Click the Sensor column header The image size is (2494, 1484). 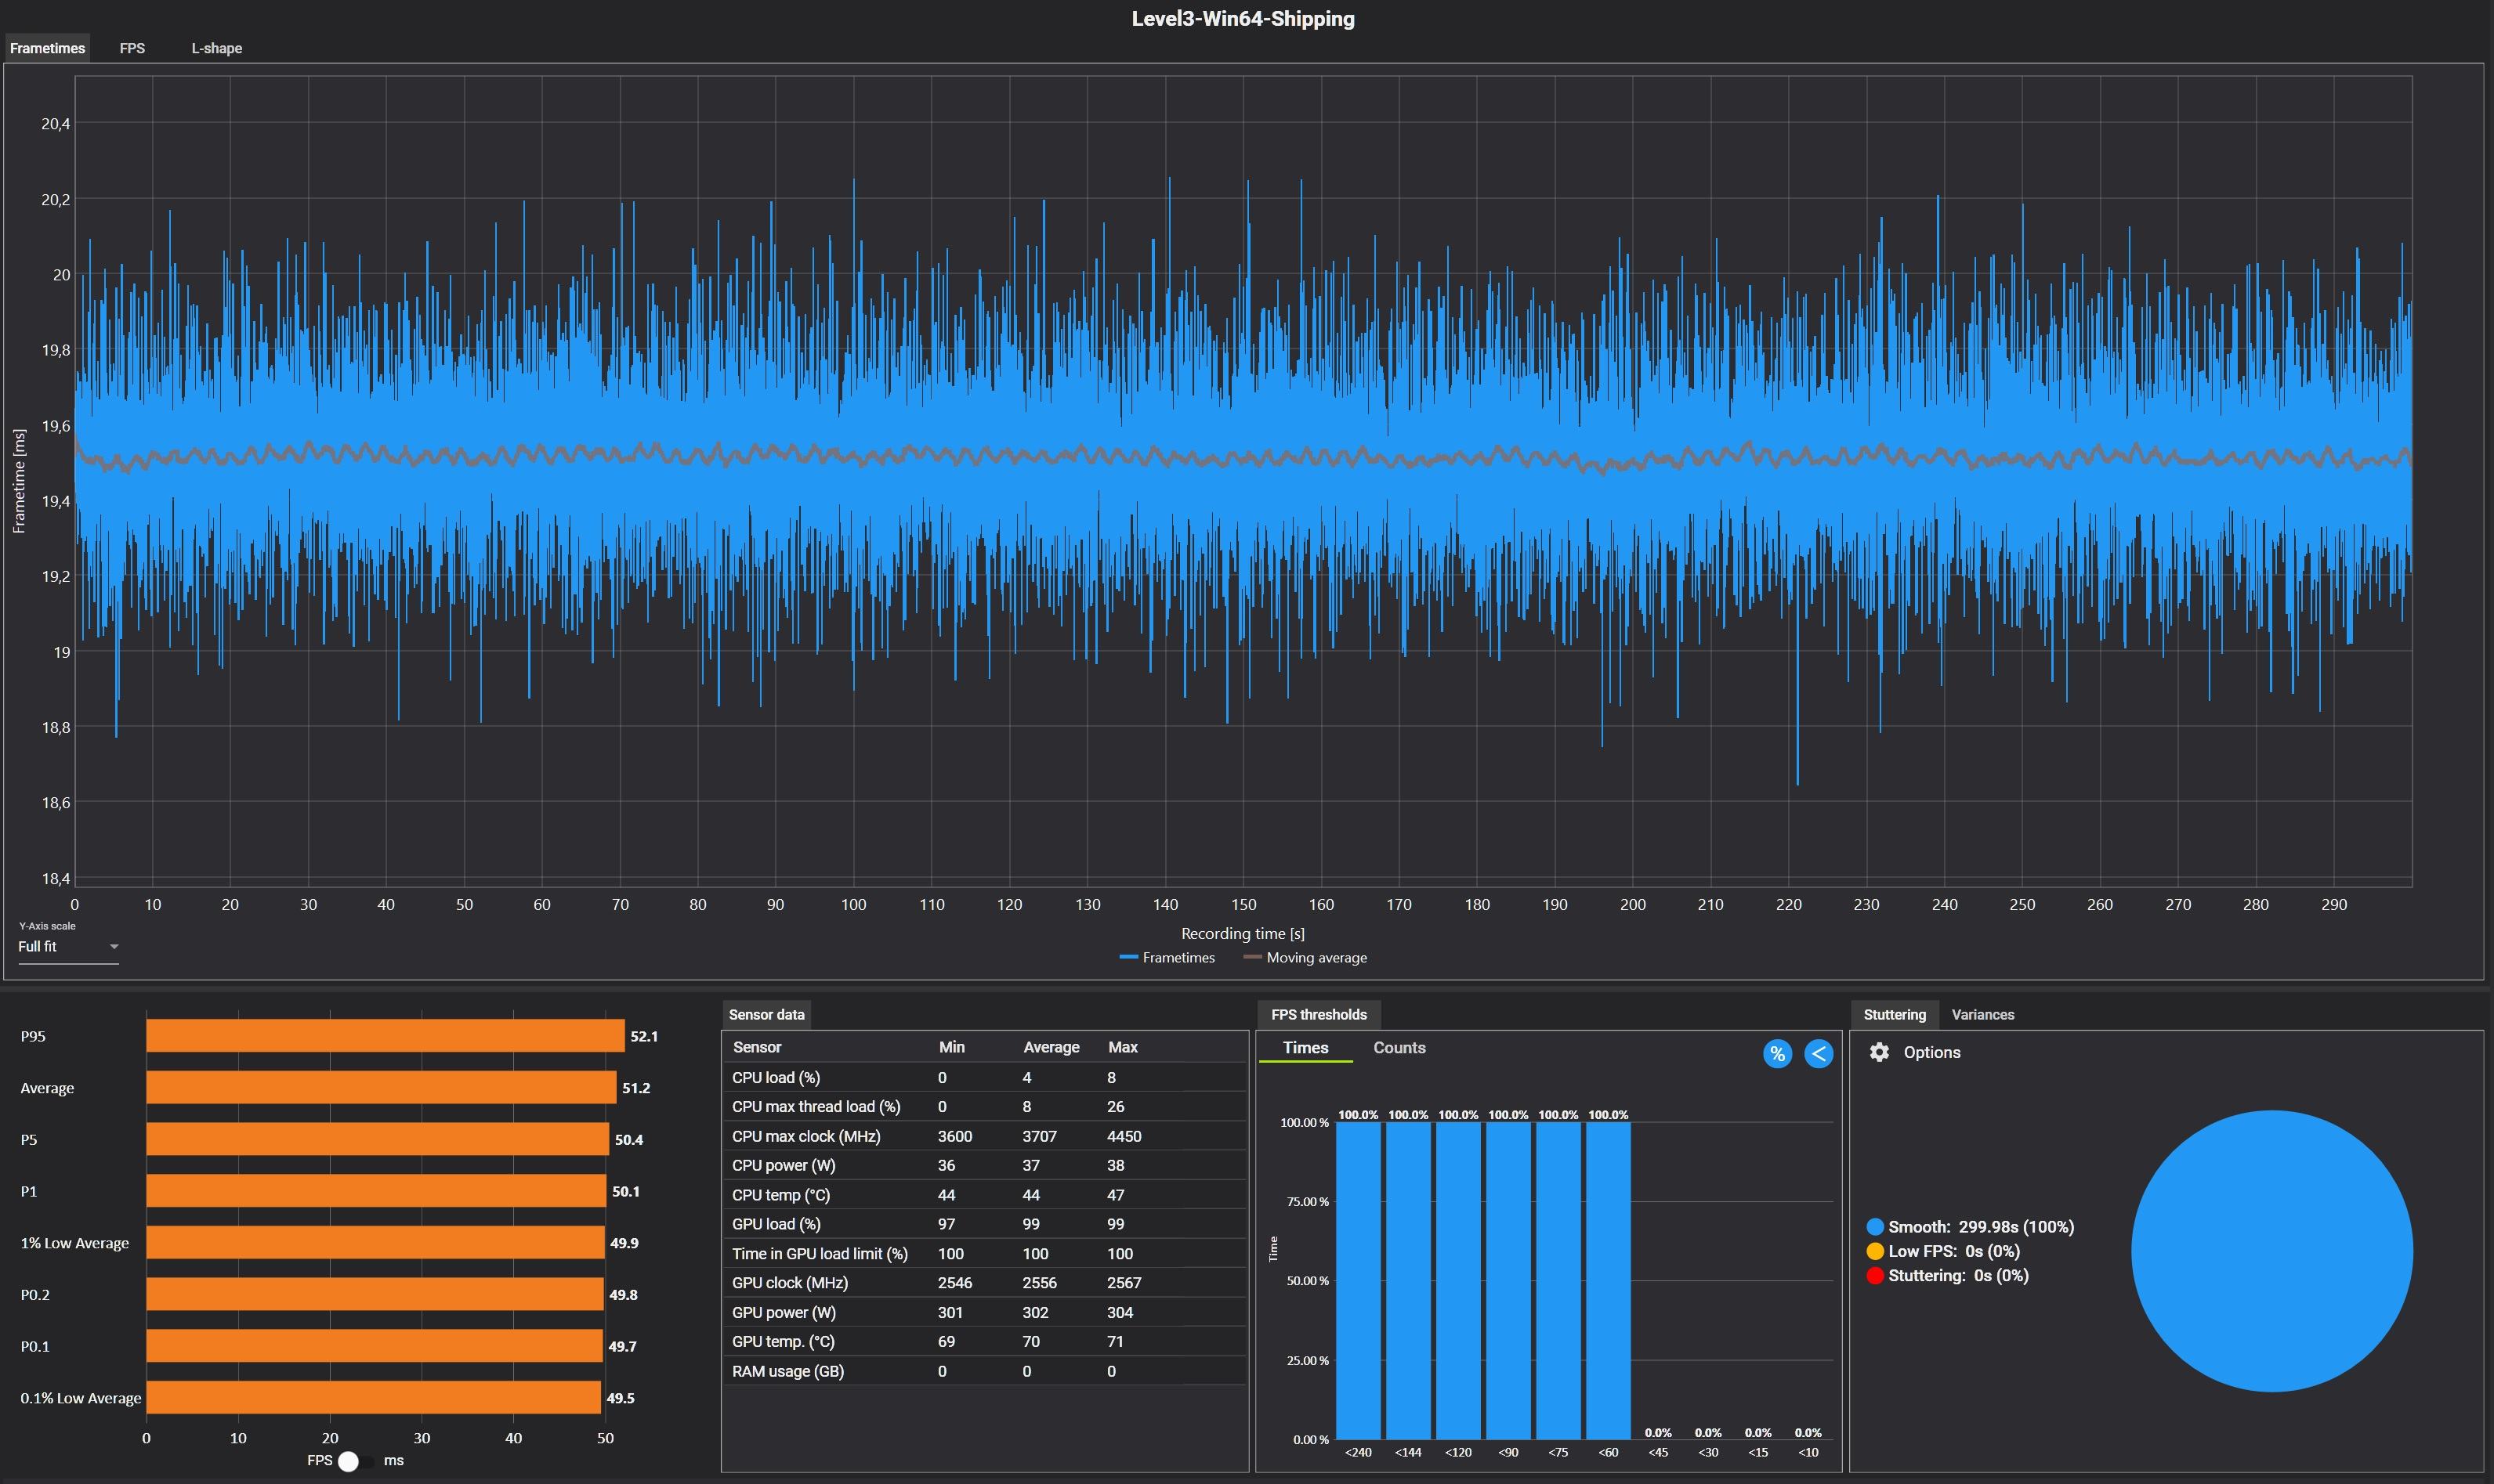756,1048
